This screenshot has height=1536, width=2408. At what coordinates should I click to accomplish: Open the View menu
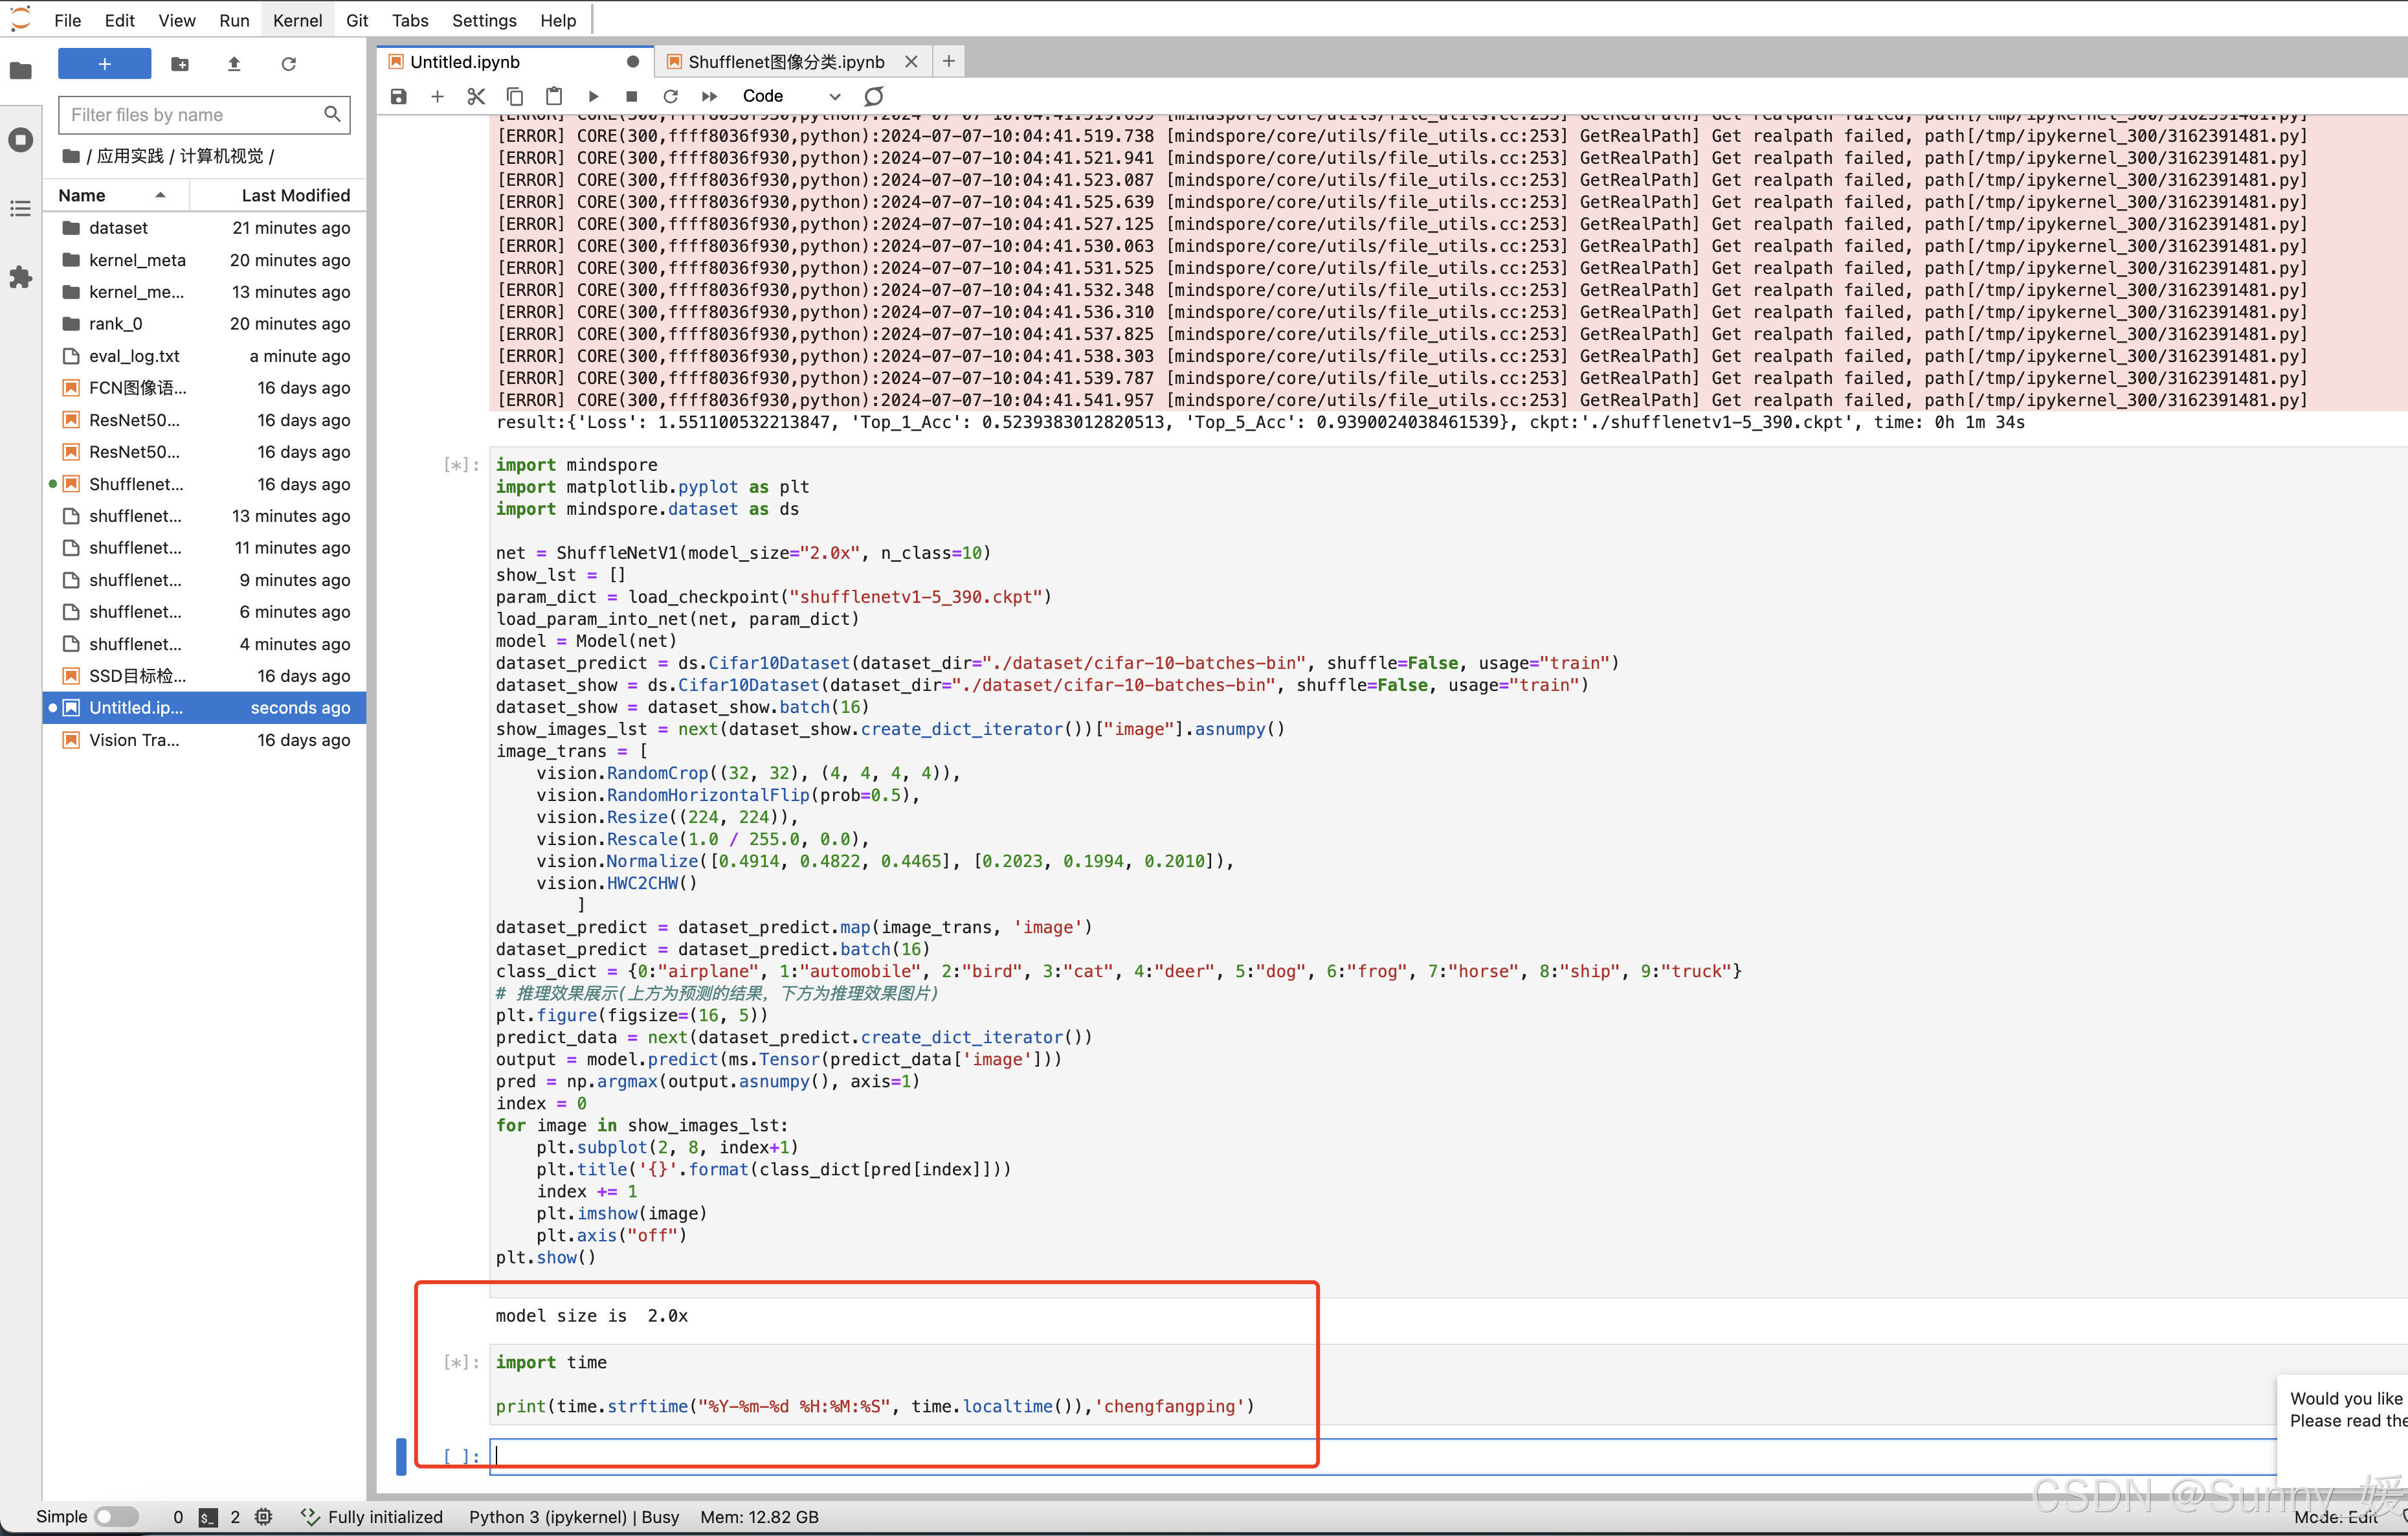point(177,20)
